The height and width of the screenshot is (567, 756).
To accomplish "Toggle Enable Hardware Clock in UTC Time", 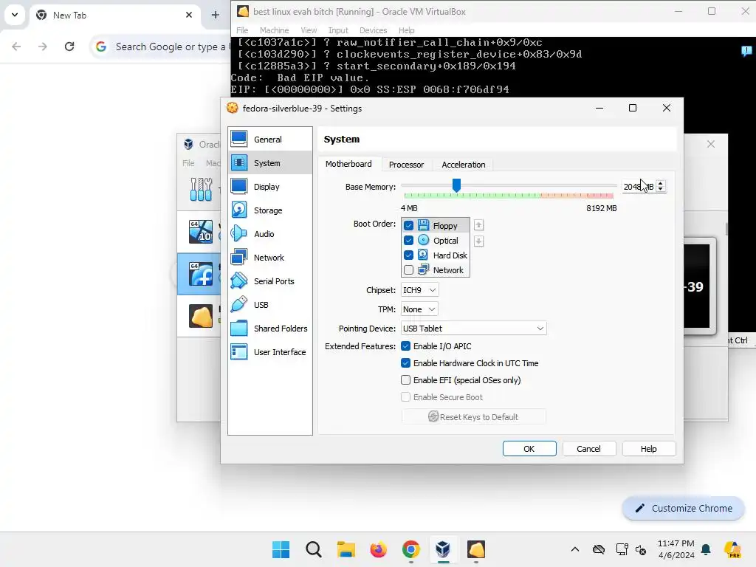I will [405, 363].
